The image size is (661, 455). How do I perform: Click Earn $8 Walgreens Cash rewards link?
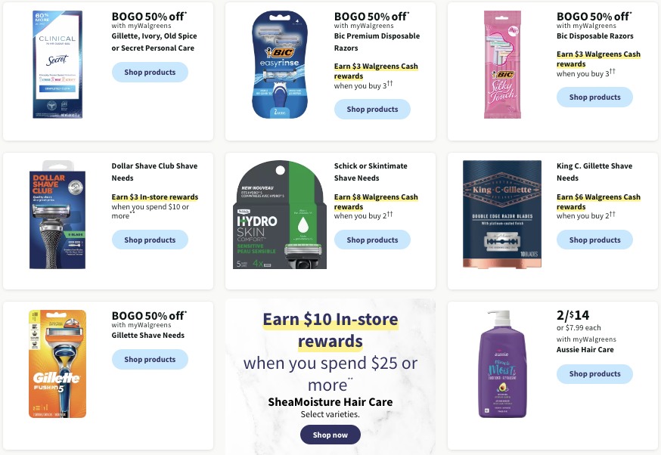376,202
